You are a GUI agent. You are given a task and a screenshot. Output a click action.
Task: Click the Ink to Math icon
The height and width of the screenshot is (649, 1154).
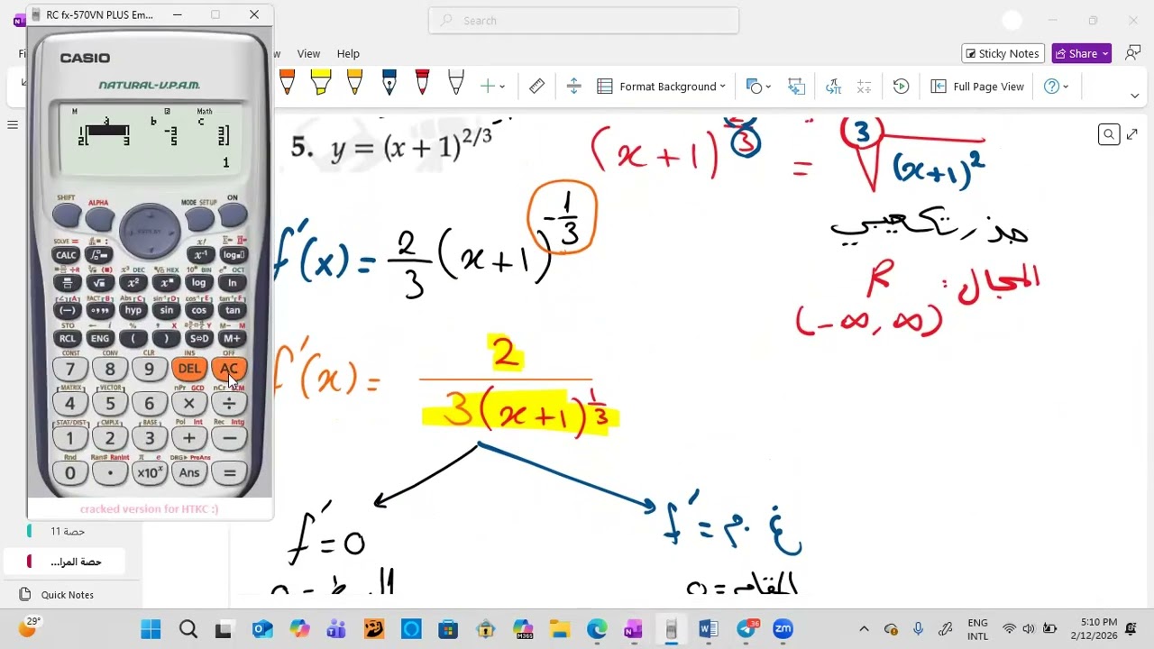click(x=833, y=87)
